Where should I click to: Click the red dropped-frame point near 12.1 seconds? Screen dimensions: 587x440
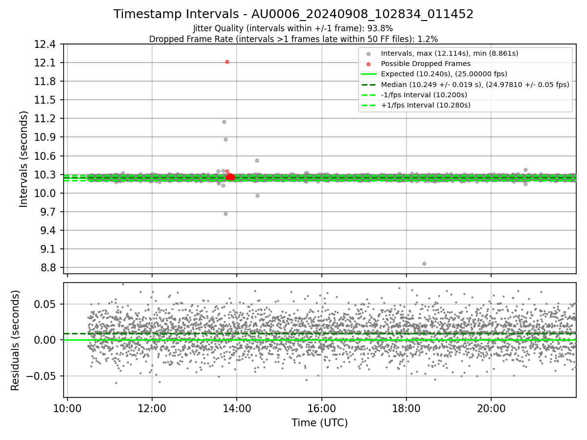click(227, 62)
